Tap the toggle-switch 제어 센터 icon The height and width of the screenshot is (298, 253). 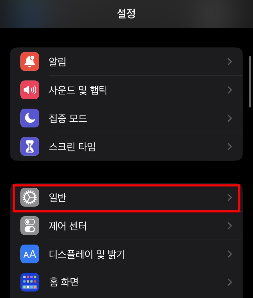point(30,226)
